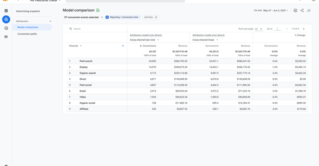Click the Conversions header under % Change
The width and height of the screenshot is (319, 166).
[x=271, y=46]
